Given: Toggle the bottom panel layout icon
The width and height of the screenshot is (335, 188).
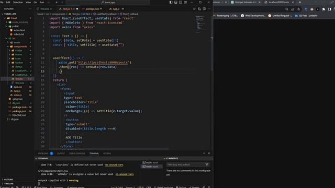Looking at the screenshot, I should [176, 2].
